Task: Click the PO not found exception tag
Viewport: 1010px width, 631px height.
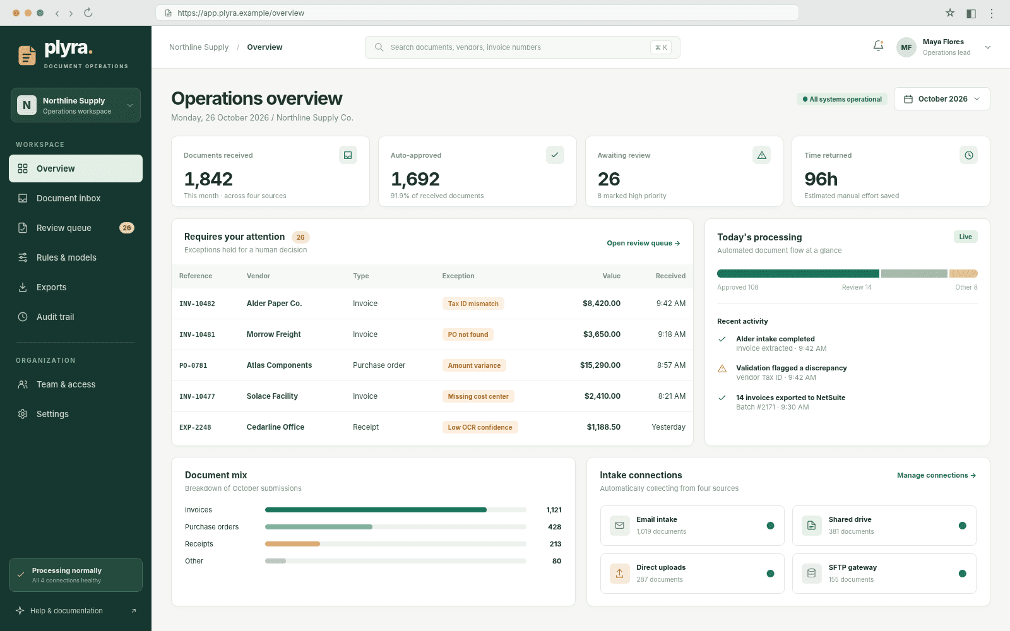Action: tap(468, 334)
